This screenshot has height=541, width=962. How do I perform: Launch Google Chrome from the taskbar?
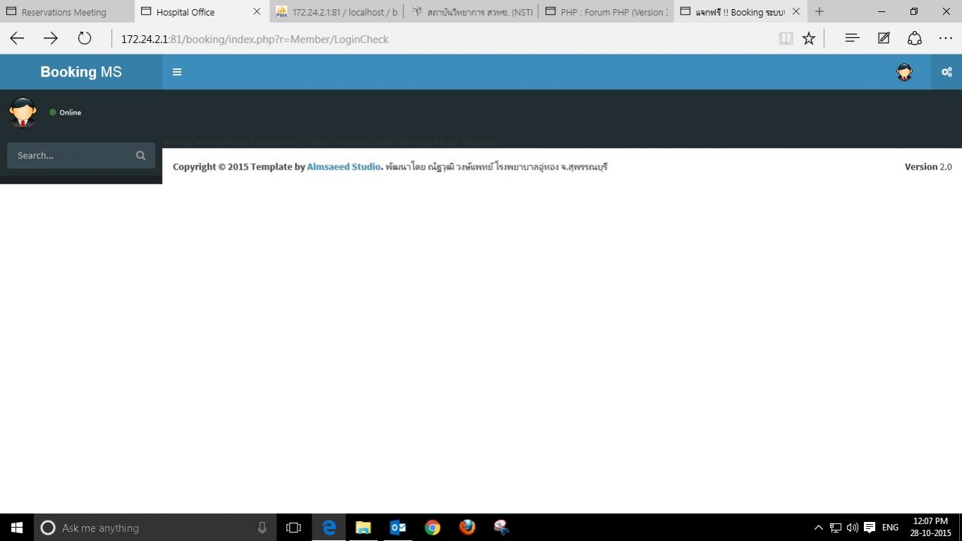coord(432,528)
